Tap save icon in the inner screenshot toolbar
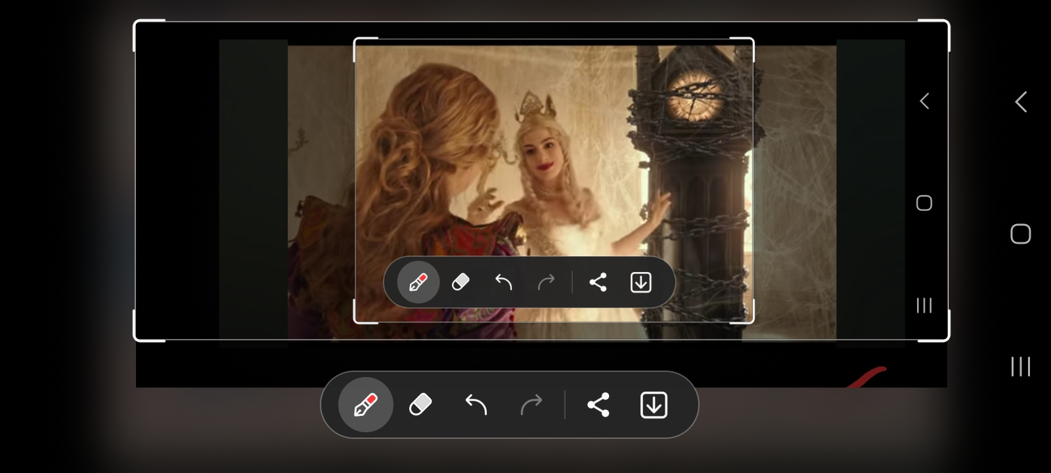This screenshot has height=473, width=1051. (x=641, y=282)
